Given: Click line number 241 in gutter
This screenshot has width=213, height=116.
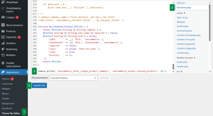Looking at the screenshot, I should click(x=35, y=27).
